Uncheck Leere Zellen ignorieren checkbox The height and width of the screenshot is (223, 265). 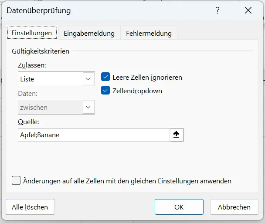(105, 77)
